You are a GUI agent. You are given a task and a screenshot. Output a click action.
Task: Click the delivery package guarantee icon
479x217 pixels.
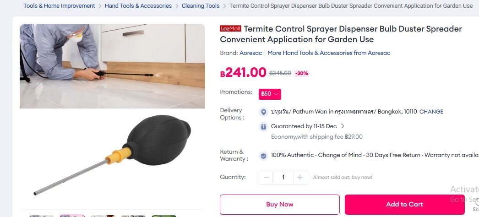[263, 126]
